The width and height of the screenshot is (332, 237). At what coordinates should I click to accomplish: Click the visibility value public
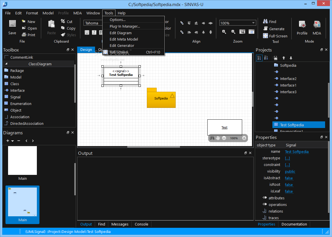(290, 171)
